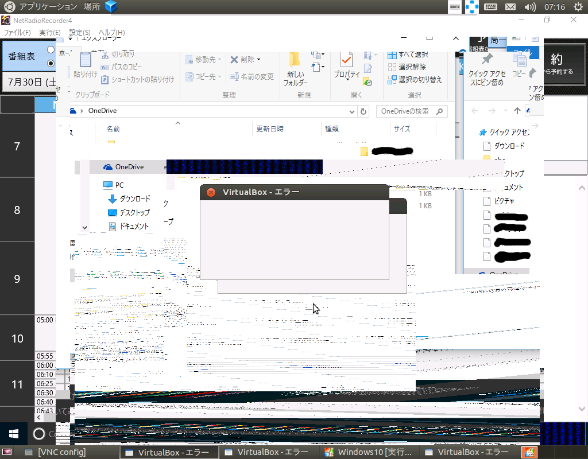Open the volume speaker indicator
Image resolution: width=588 pixels, height=459 pixels.
[530, 7]
